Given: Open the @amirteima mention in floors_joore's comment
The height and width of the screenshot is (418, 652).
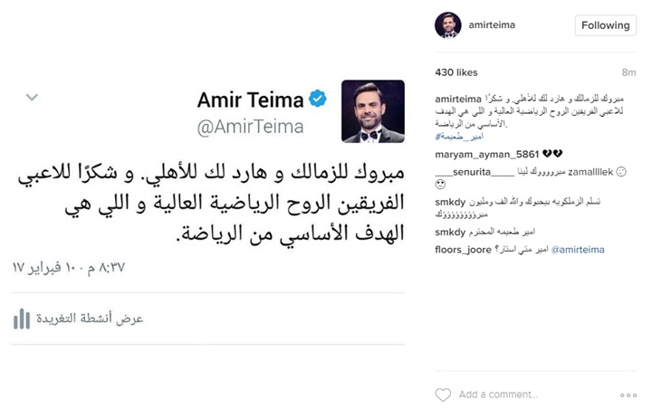Looking at the screenshot, I should pyautogui.click(x=578, y=250).
